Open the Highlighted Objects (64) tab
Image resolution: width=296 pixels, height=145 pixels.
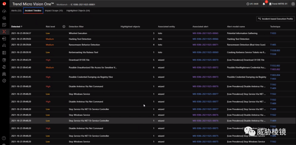[78, 11]
